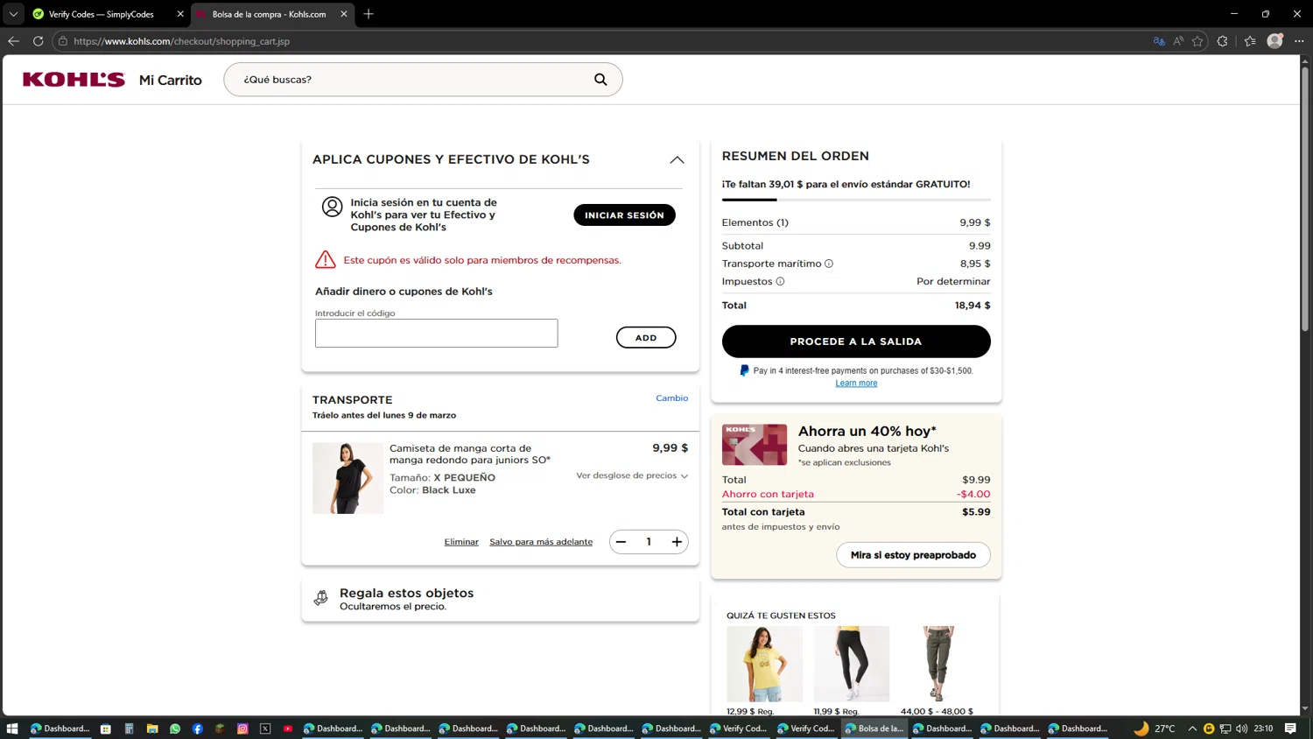Click the info icon beside Impuestos
This screenshot has width=1313, height=739.
click(780, 281)
